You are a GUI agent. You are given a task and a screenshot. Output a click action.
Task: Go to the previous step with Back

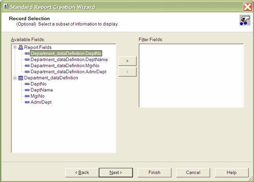pyautogui.click(x=82, y=173)
